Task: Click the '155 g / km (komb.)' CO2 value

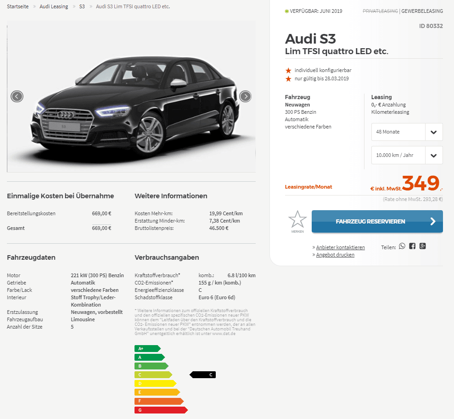Action: (219, 283)
